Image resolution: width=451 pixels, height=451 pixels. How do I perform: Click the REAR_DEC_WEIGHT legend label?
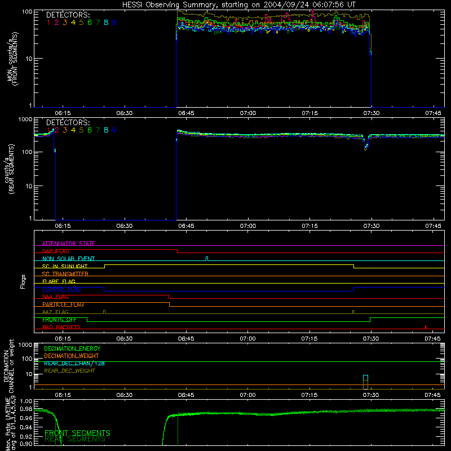coord(69,371)
